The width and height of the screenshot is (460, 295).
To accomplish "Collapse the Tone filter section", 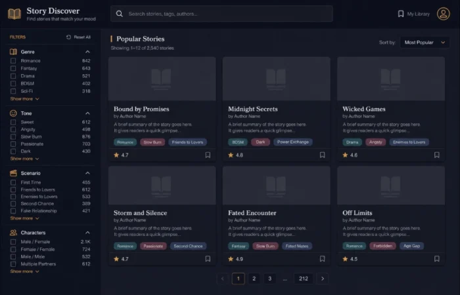I will (x=87, y=113).
